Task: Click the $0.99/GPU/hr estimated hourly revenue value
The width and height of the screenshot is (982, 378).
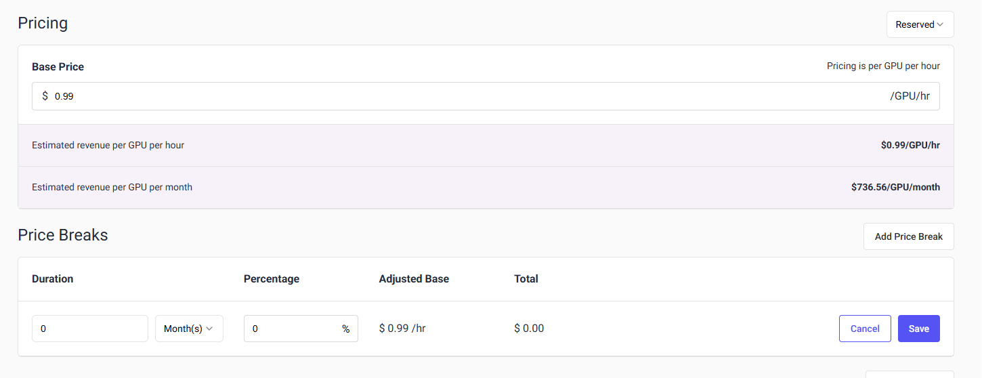Action: pyautogui.click(x=910, y=145)
